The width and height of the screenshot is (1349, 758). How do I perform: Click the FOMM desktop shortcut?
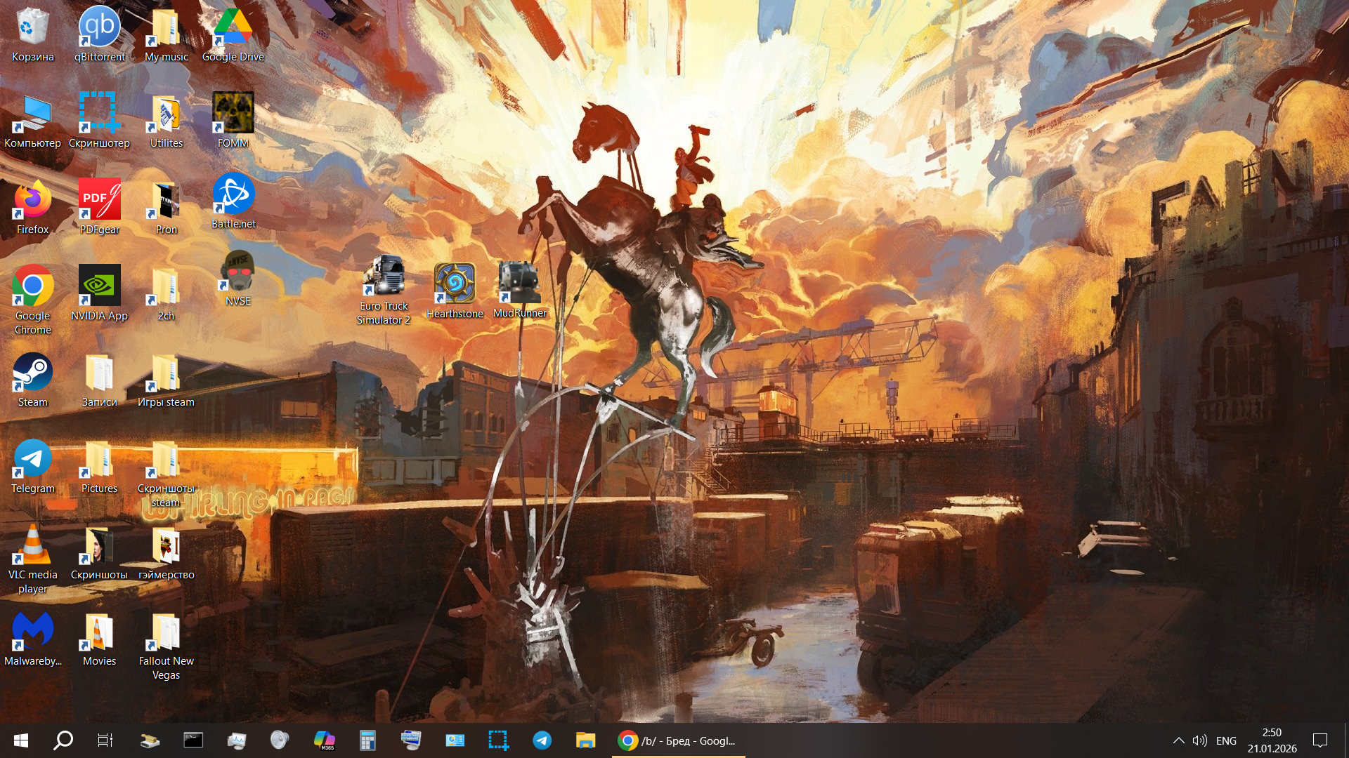tap(233, 112)
